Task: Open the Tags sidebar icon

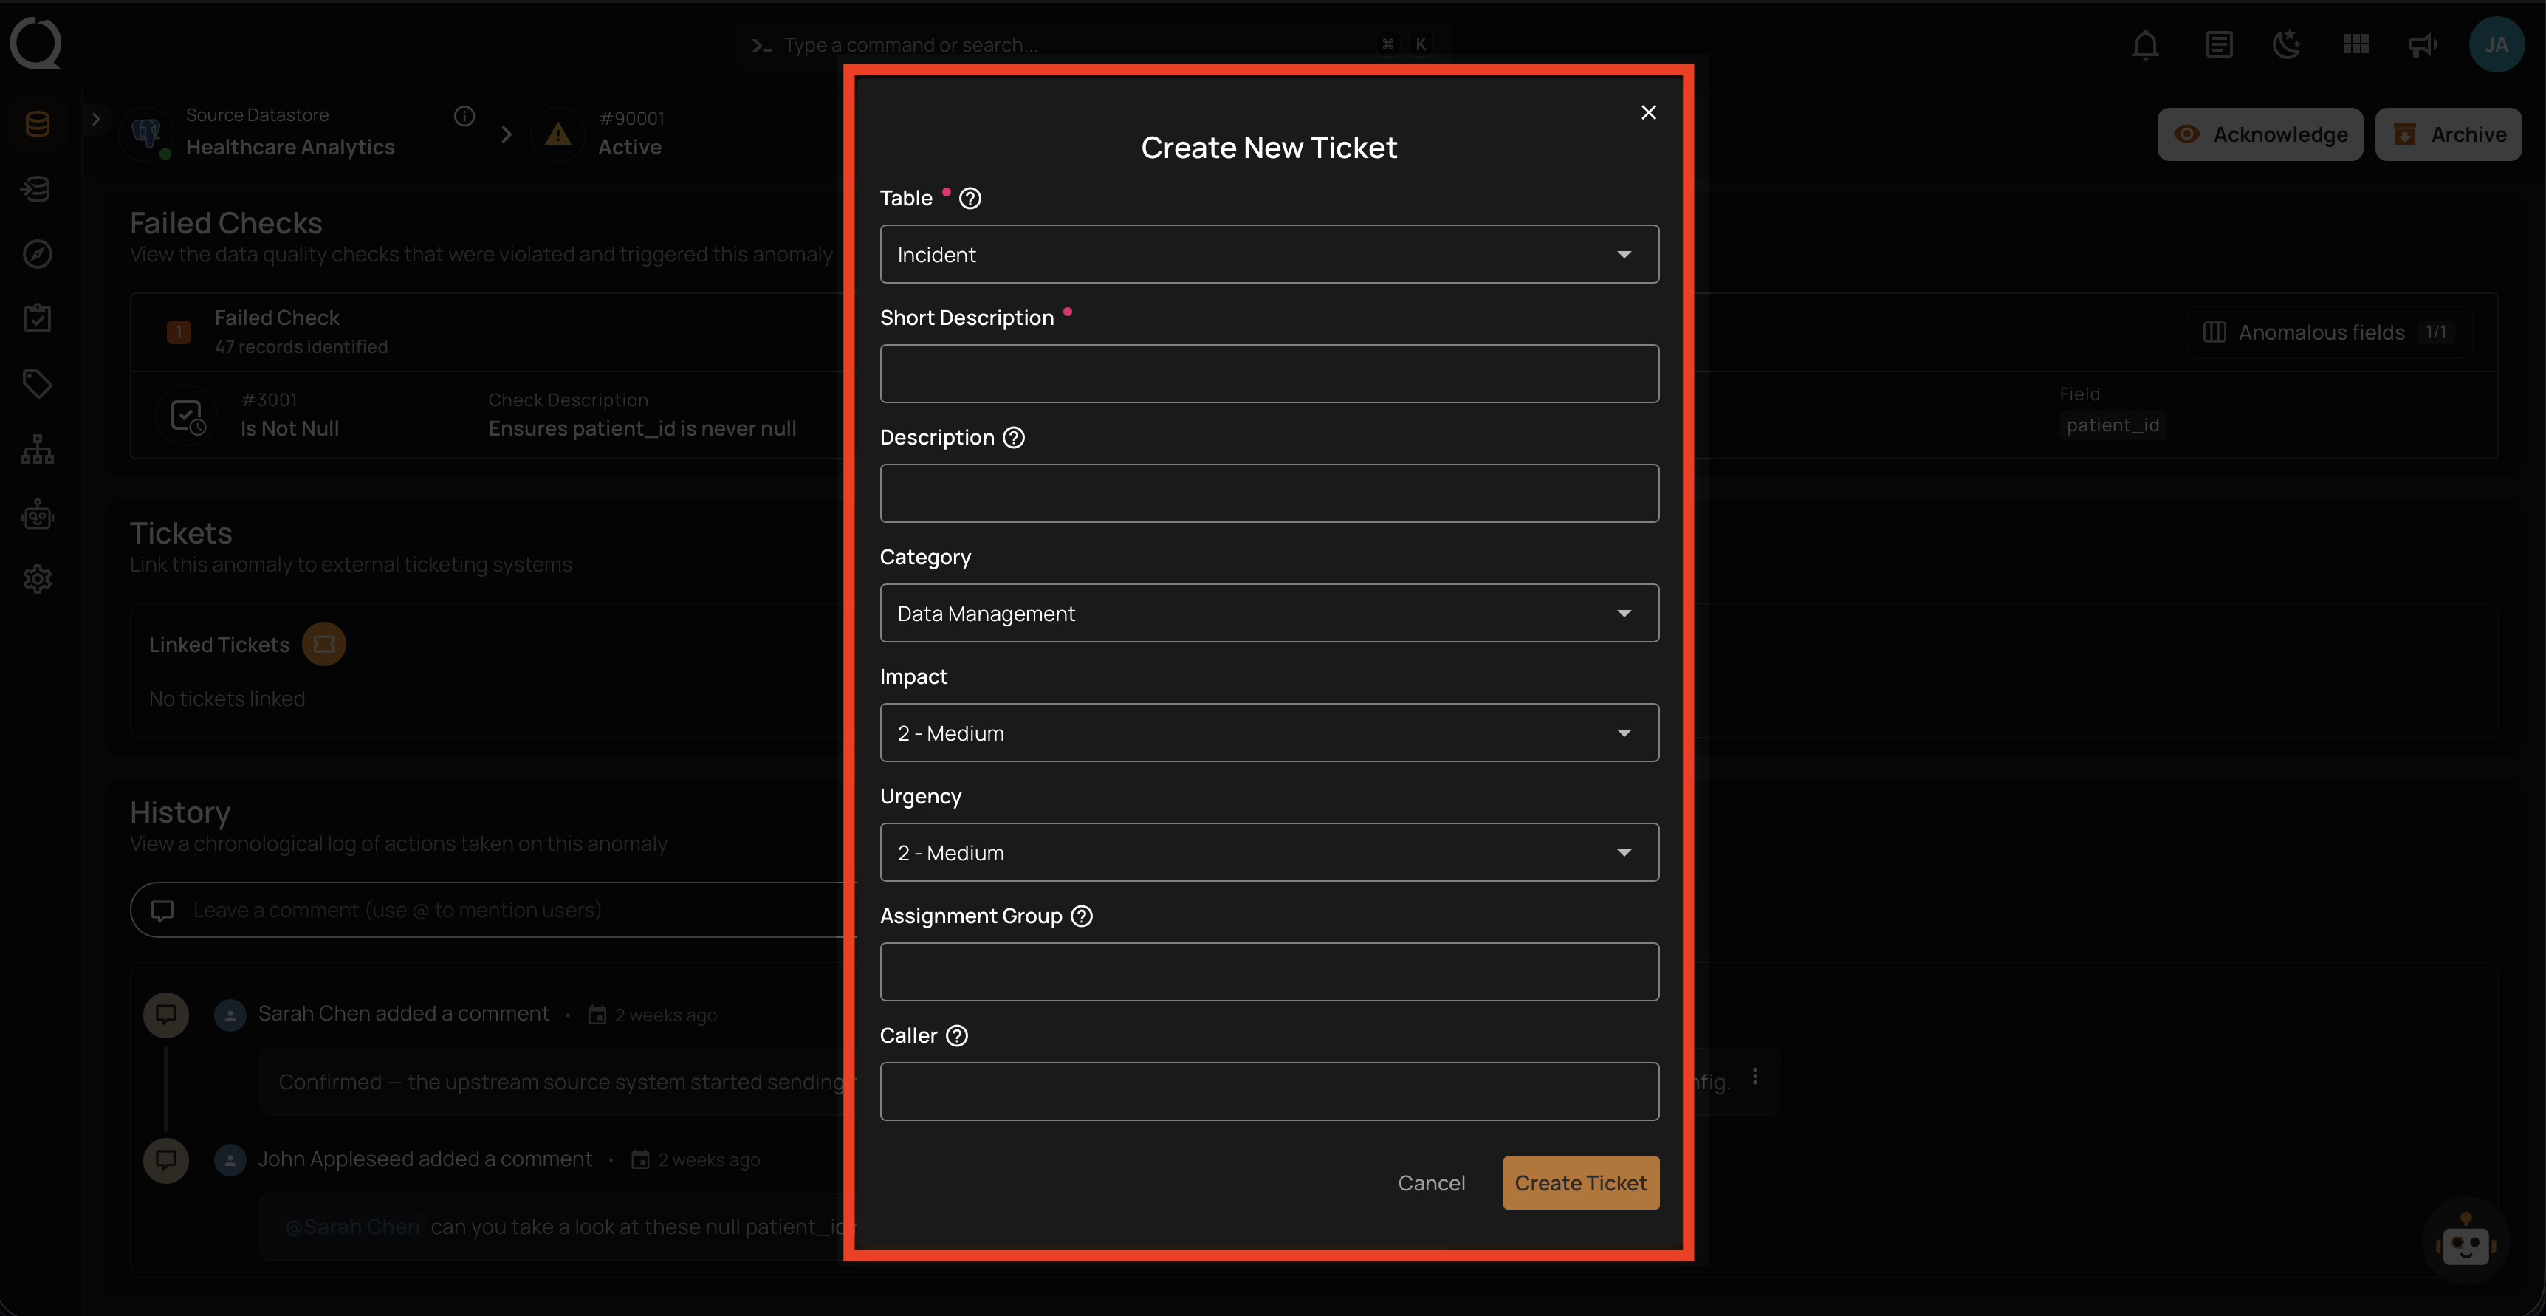Action: tap(38, 383)
